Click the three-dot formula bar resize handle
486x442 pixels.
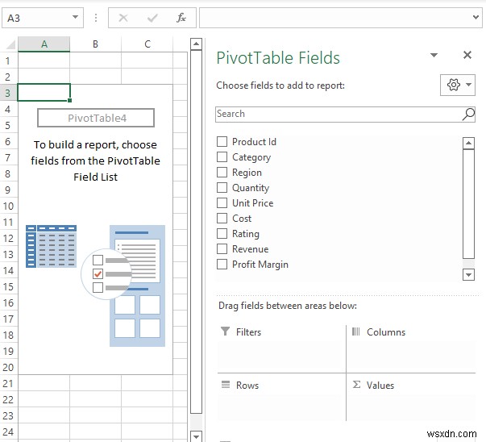pyautogui.click(x=96, y=18)
